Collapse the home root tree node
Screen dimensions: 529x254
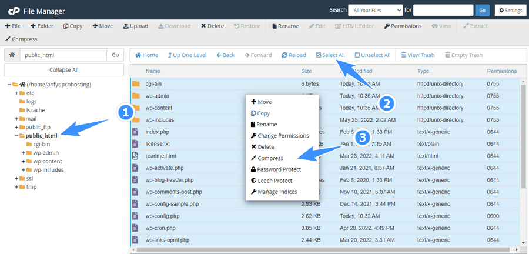click(9, 85)
